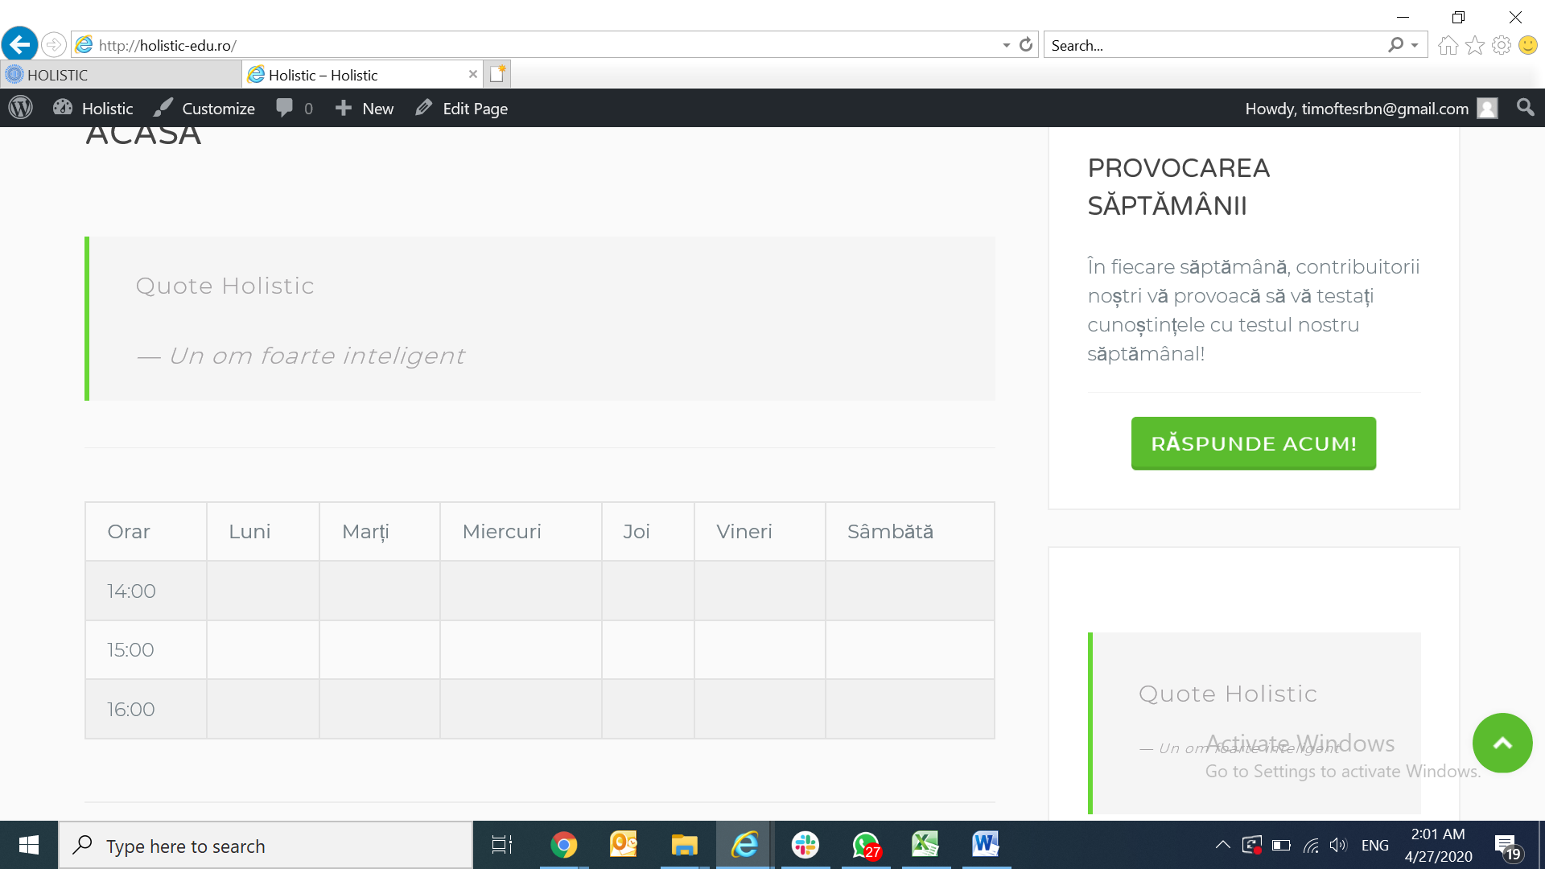Open the browser home icon
1545x869 pixels.
1448,45
